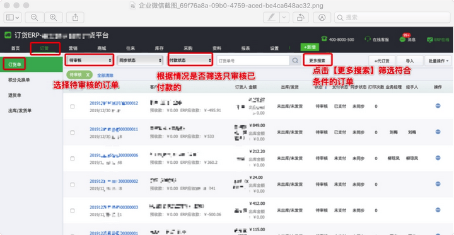
Task: Activate the markup pen tool icon
Action: 271,18
